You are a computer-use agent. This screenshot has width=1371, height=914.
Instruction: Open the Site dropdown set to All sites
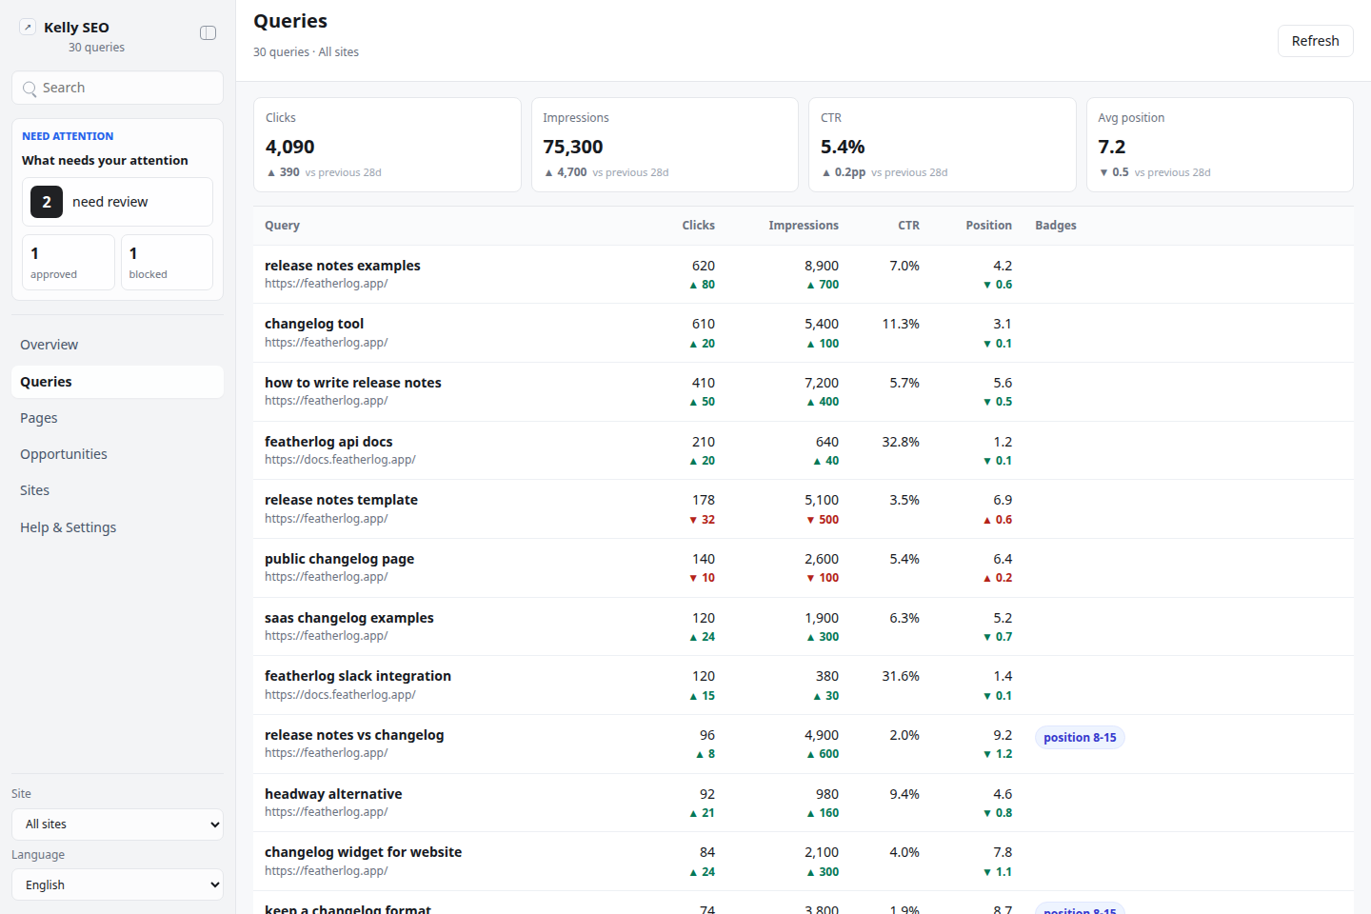point(117,825)
